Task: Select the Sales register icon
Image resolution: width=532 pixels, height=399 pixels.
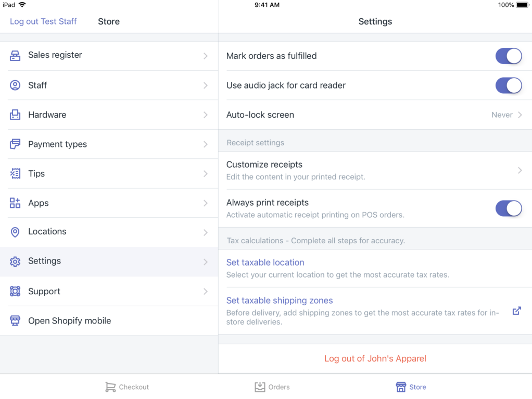Action: click(15, 55)
